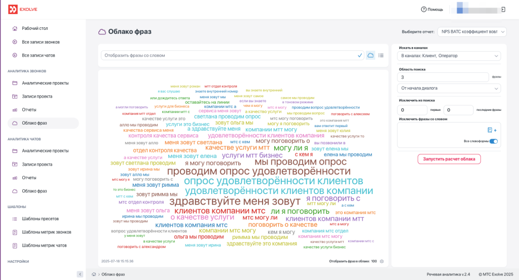The height and width of the screenshot is (280, 519).
Task: Click the house icon beside Рабочий стол
Action: point(15,28)
